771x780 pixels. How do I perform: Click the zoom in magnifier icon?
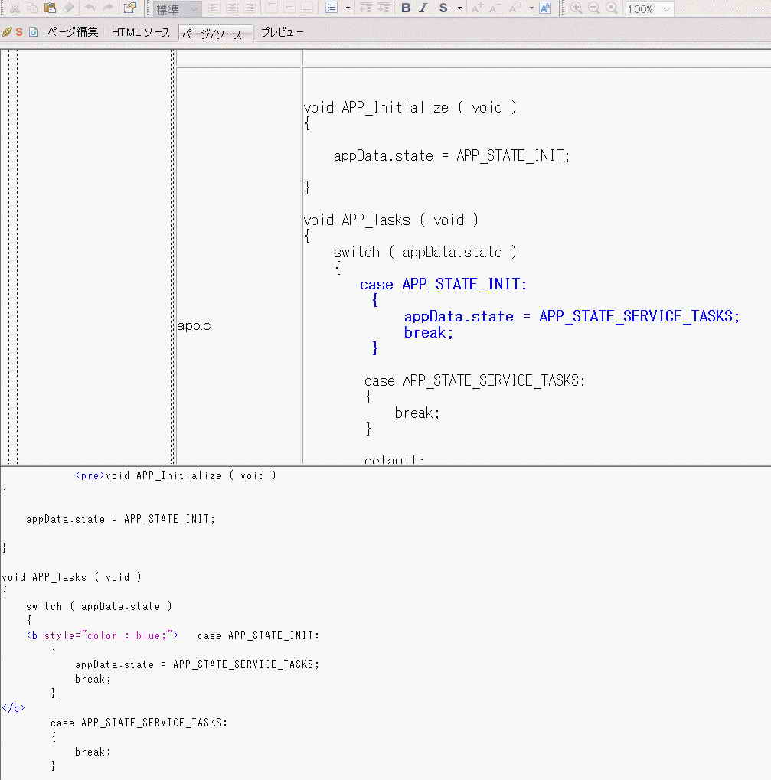(x=576, y=8)
